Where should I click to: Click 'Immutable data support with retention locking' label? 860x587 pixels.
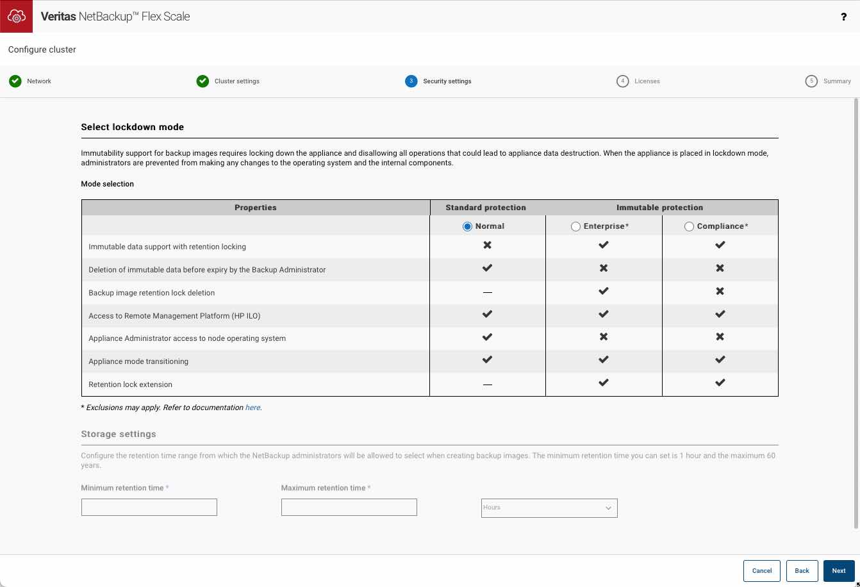click(x=167, y=247)
